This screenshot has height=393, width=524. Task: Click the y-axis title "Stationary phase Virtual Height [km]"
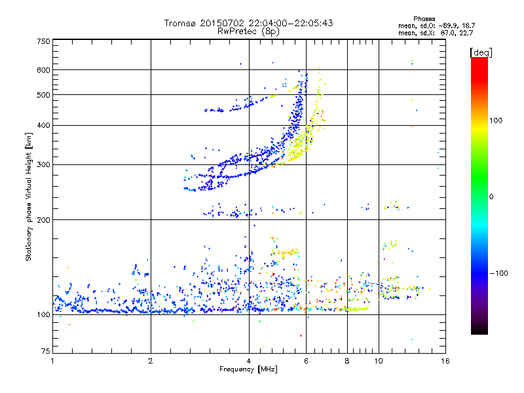click(x=28, y=197)
